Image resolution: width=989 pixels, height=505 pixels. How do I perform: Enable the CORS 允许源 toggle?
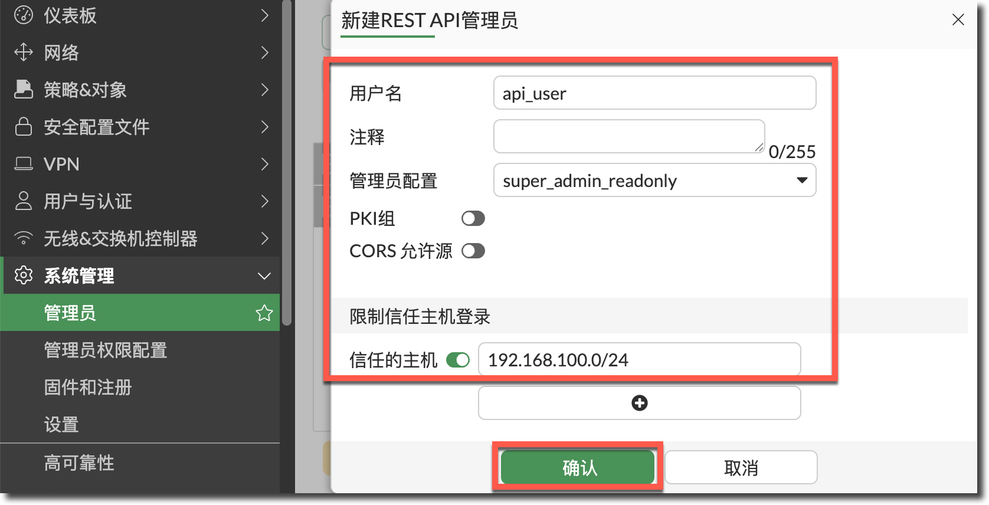[x=473, y=251]
